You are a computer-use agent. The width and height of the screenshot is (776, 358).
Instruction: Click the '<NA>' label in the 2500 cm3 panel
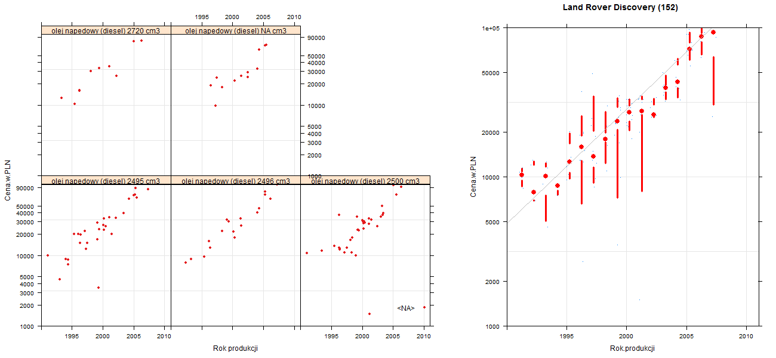[x=405, y=308]
